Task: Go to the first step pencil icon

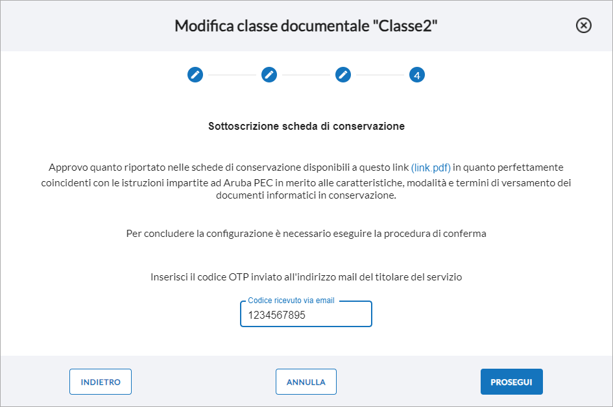Action: [195, 75]
